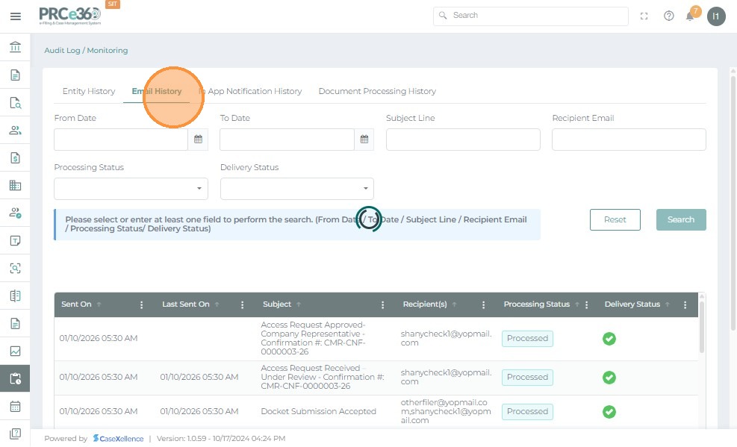This screenshot has height=447, width=737.
Task: Click the Recipient Email input field
Action: 629,140
